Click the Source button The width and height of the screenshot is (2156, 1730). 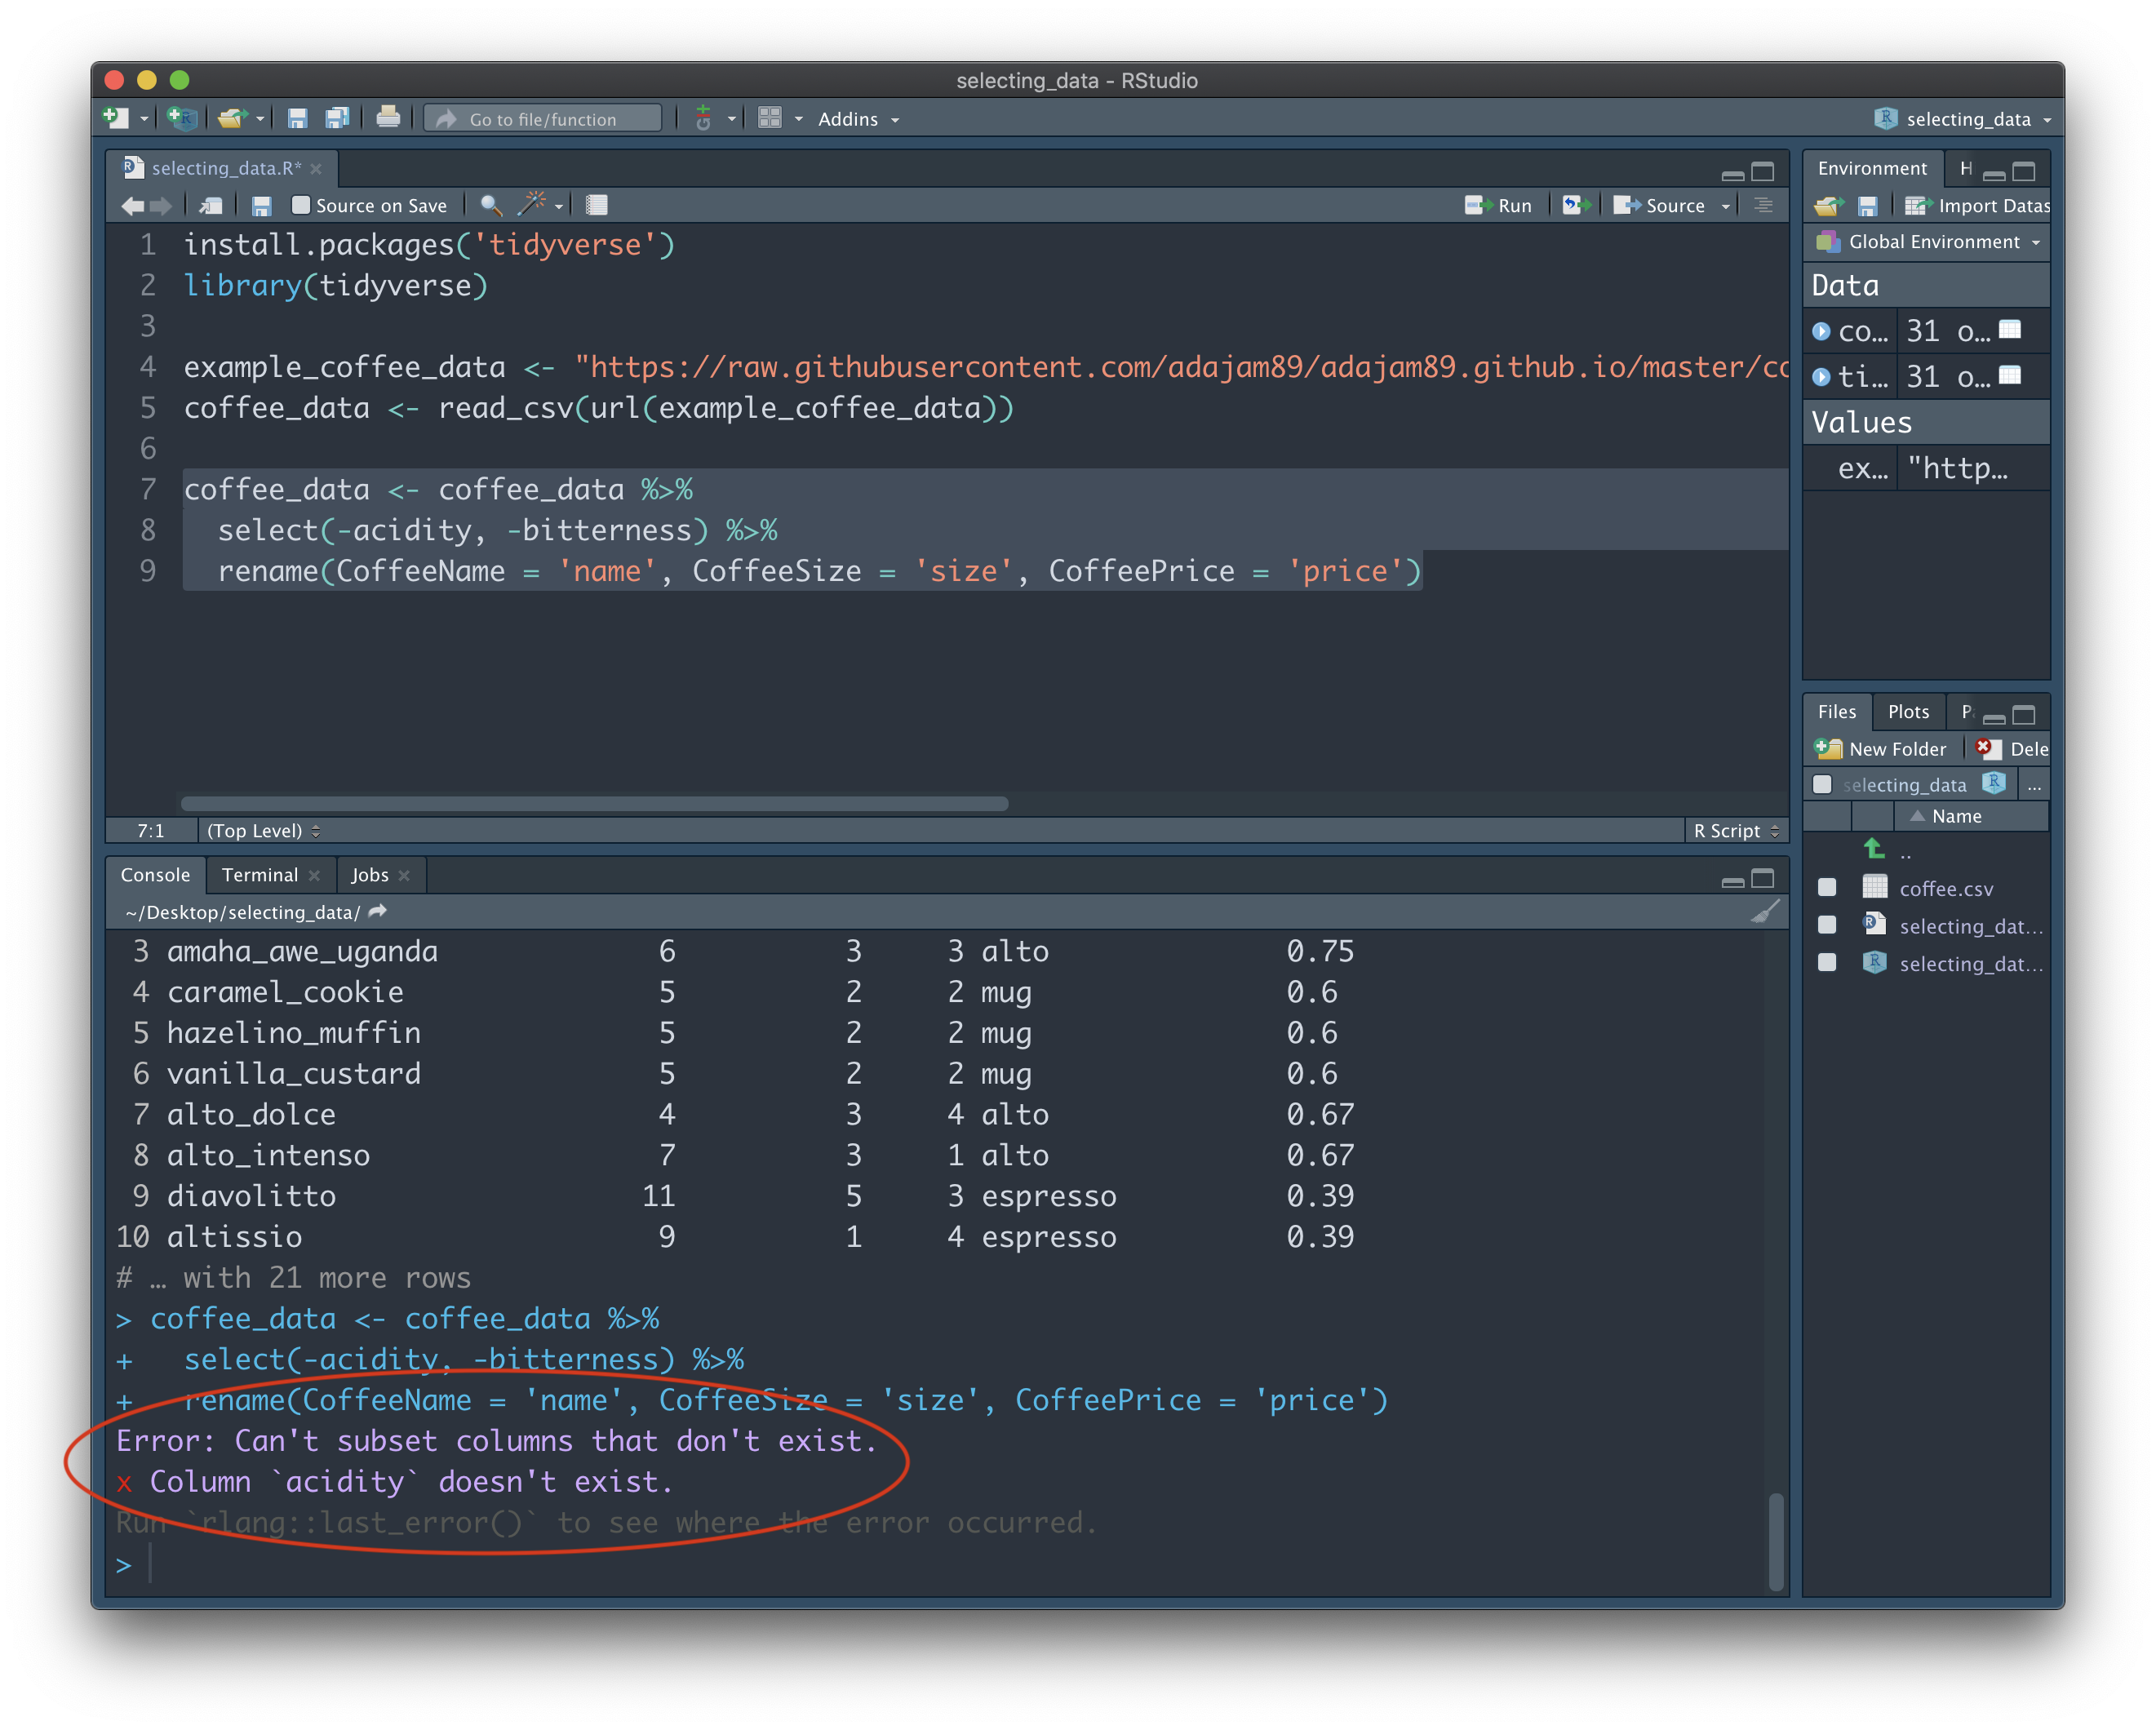click(x=1660, y=206)
